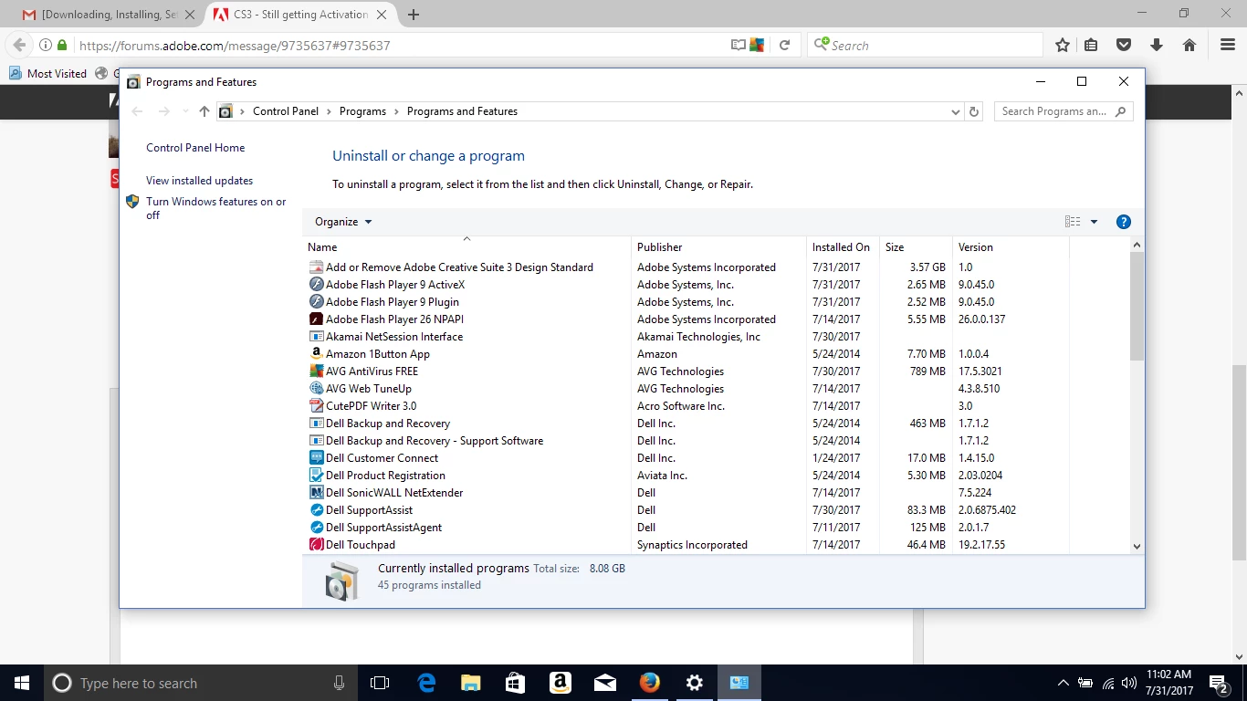Open the Action Center notifications icon
This screenshot has width=1247, height=701.
pyautogui.click(x=1220, y=683)
